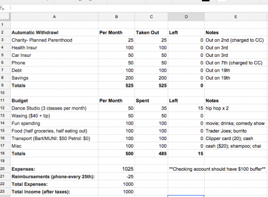Click cell 'Health Insur'
The image size is (268, 197).
pyautogui.click(x=54, y=48)
